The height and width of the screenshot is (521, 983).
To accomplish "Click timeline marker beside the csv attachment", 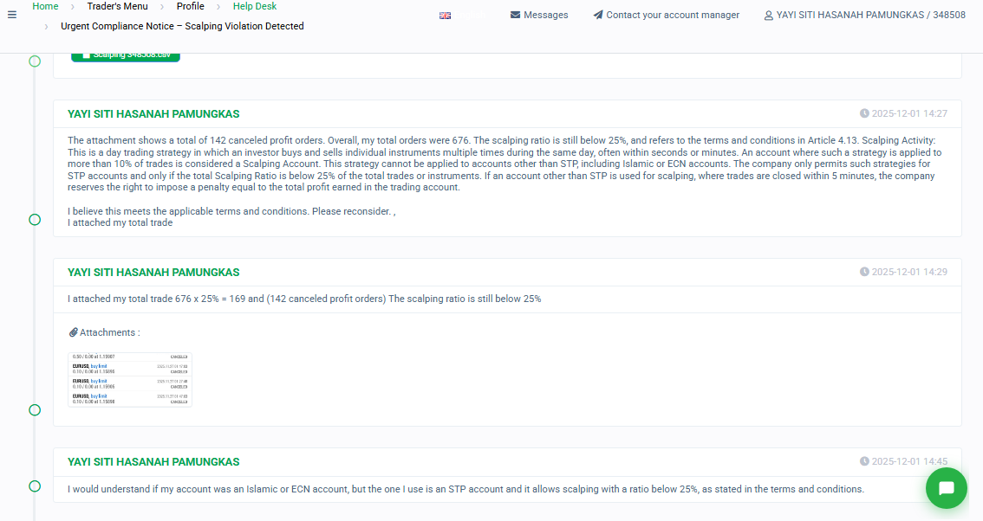I will (35, 61).
